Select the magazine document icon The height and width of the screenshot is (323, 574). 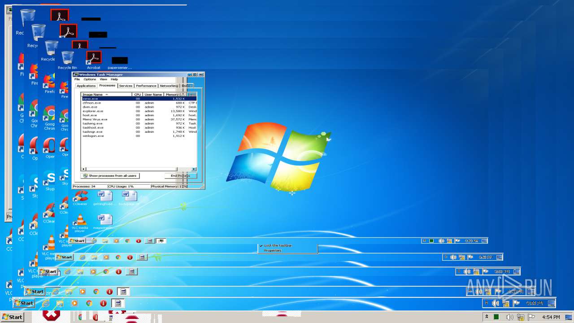tap(105, 222)
